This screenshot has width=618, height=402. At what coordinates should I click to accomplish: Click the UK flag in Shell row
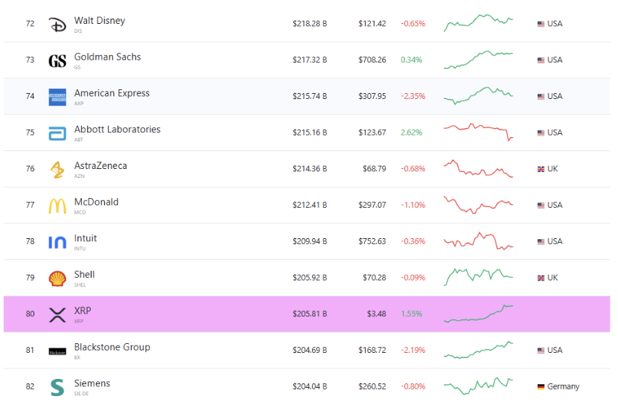(541, 278)
